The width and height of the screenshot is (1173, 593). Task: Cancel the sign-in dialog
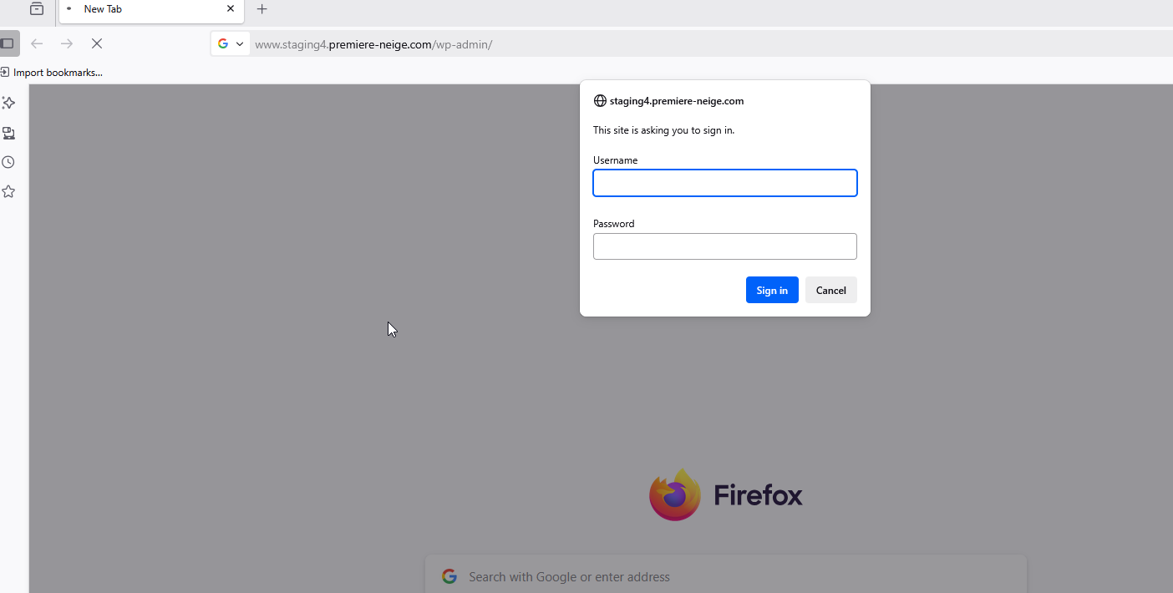831,290
